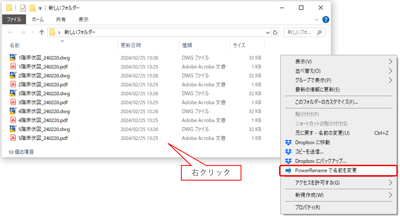The width and height of the screenshot is (400, 216).
Task: Click the DWG icon of 5階床伏図_240220.dwg
Action: pos(13,129)
